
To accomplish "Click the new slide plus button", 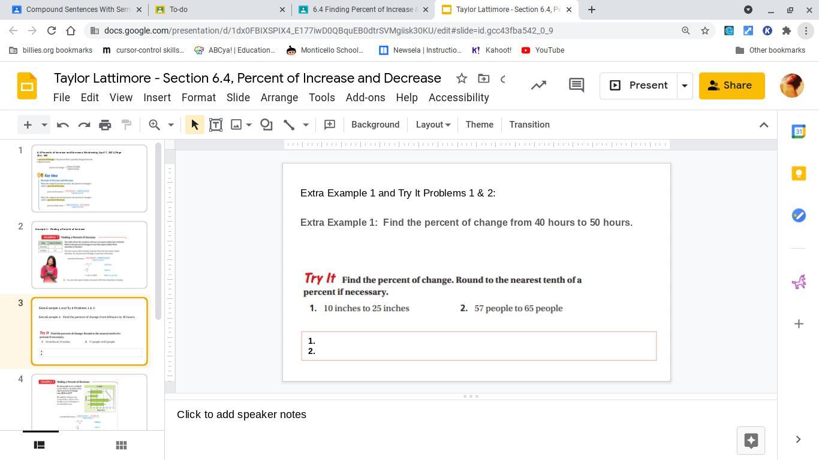I will [x=28, y=125].
